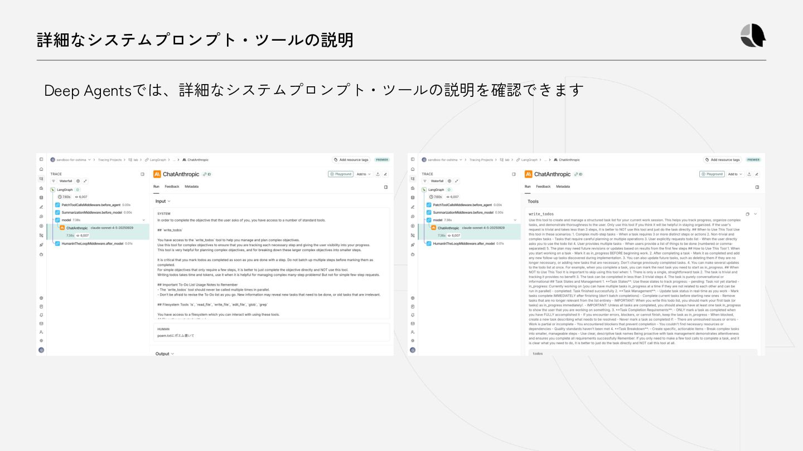The height and width of the screenshot is (451, 803).
Task: Switch to Feedback tab in right screenshot
Action: (543, 187)
